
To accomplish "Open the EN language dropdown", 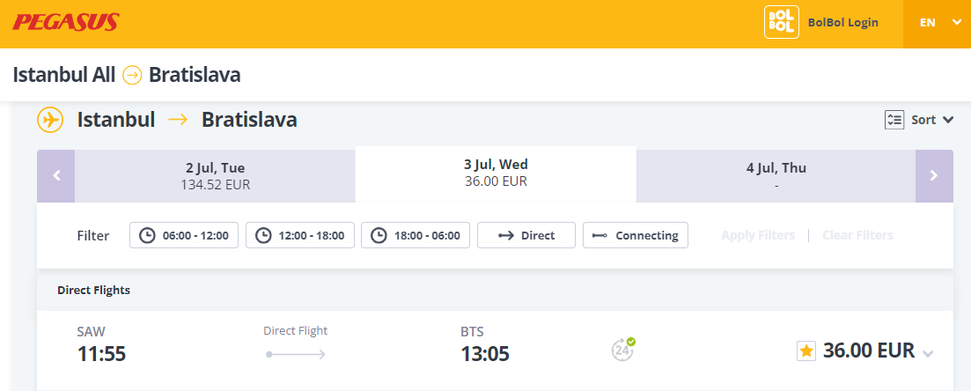I will [x=937, y=23].
